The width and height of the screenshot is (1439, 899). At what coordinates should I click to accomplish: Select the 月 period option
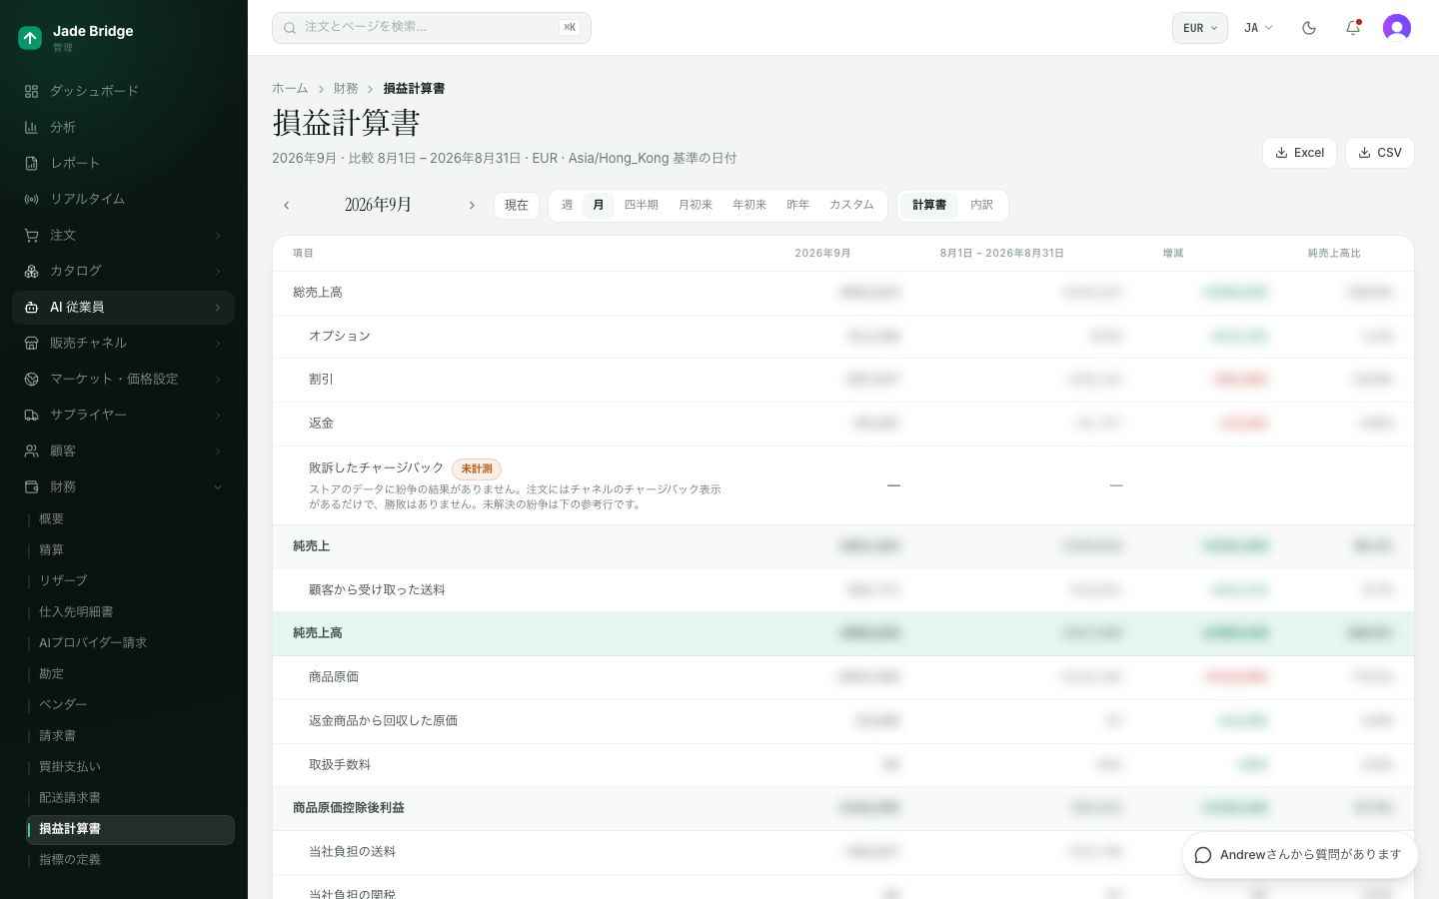(599, 205)
